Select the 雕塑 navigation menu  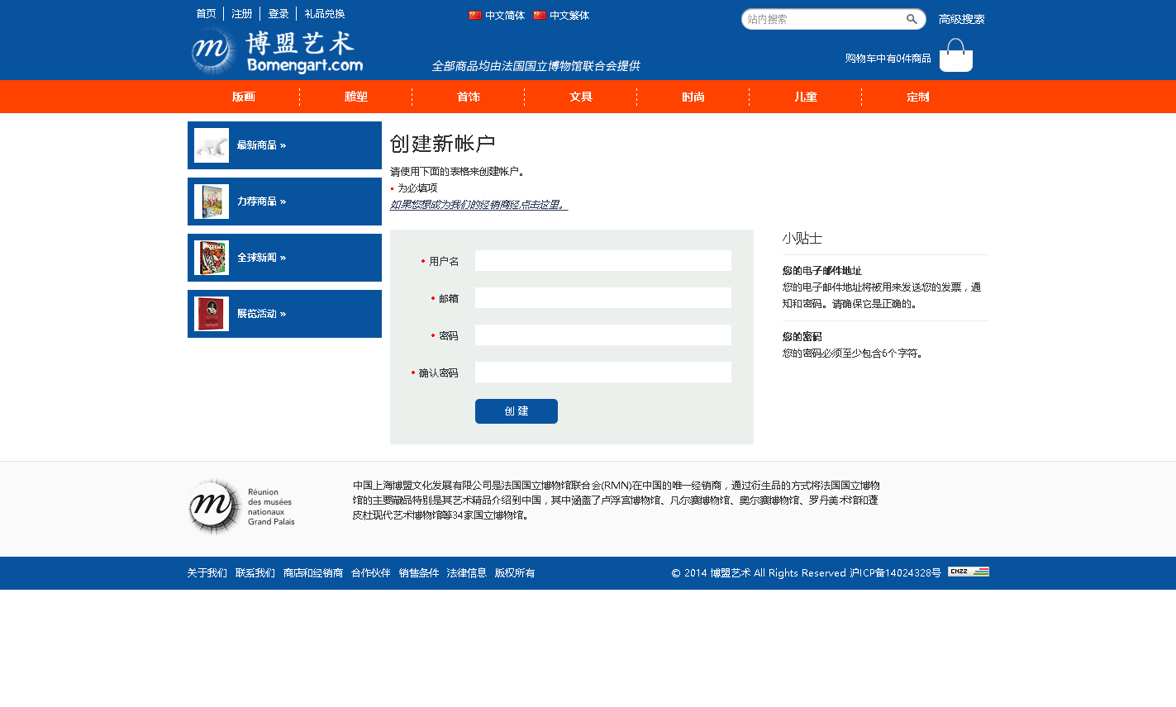pyautogui.click(x=356, y=97)
